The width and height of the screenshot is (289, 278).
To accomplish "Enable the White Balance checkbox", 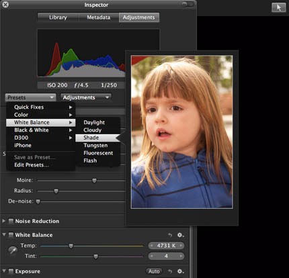I will (11, 235).
